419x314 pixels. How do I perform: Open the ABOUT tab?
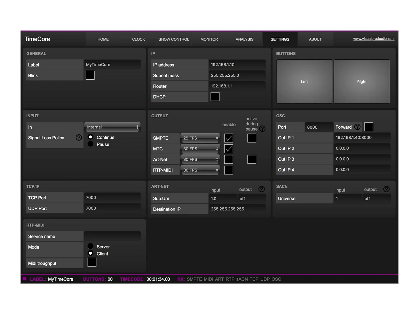315,39
